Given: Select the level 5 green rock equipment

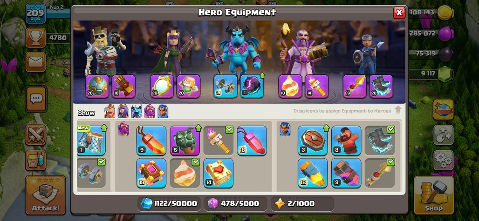Looking at the screenshot, I should click(x=185, y=141).
